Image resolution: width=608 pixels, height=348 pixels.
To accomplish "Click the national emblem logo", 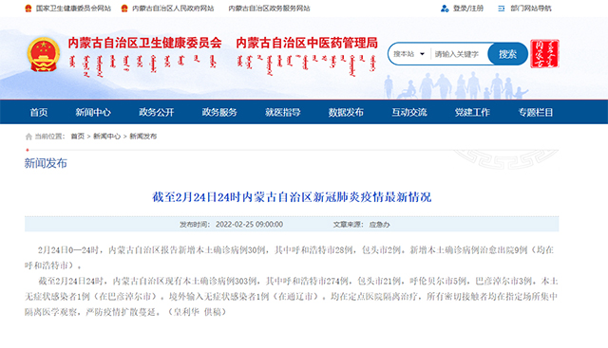I will [44, 54].
